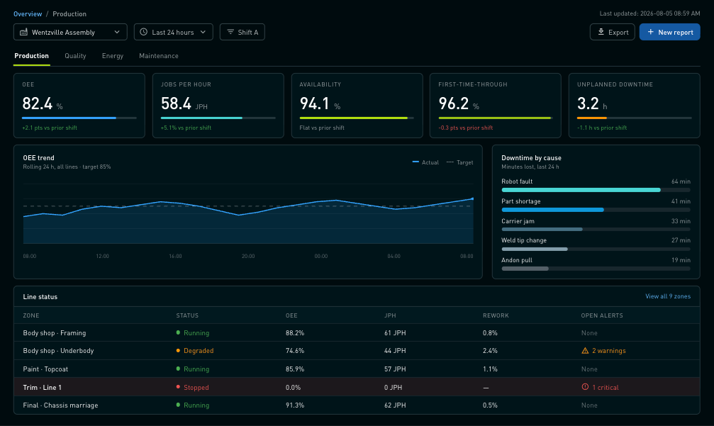This screenshot has height=426, width=714.
Task: Open the Wentzville Assembly plant dropdown
Action: coord(70,33)
